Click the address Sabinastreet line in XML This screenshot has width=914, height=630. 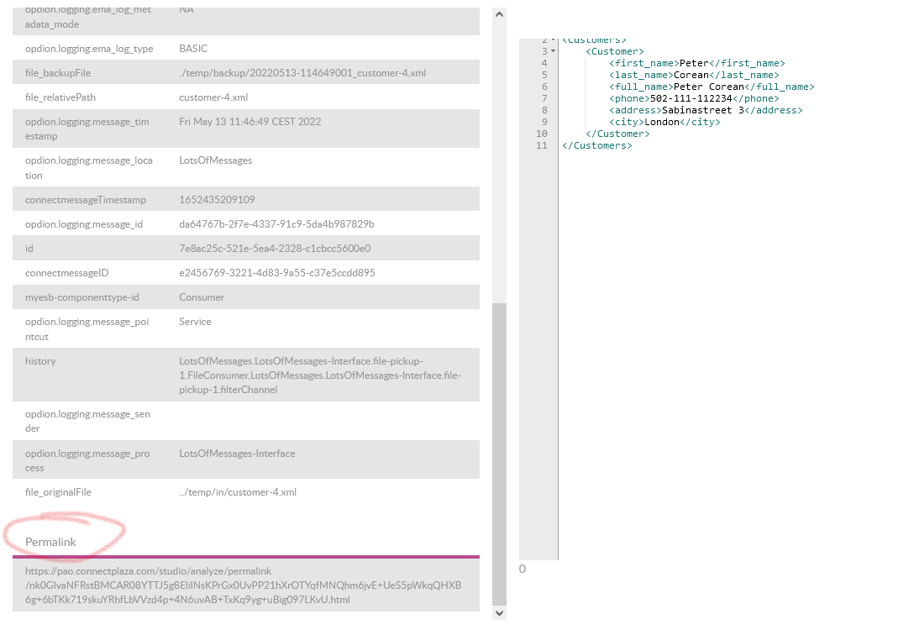[x=706, y=110]
